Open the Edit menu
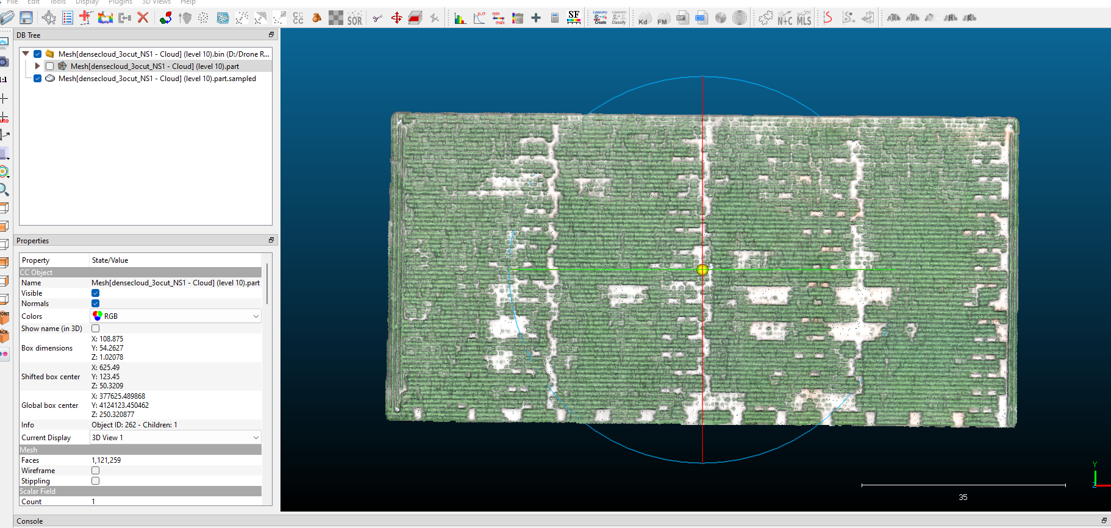 (34, 2)
